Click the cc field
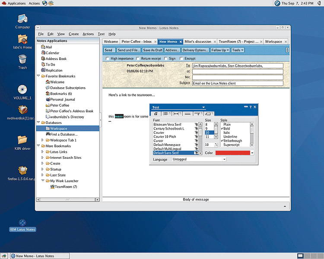Screen dimensions: 324x259 tap(238, 72)
